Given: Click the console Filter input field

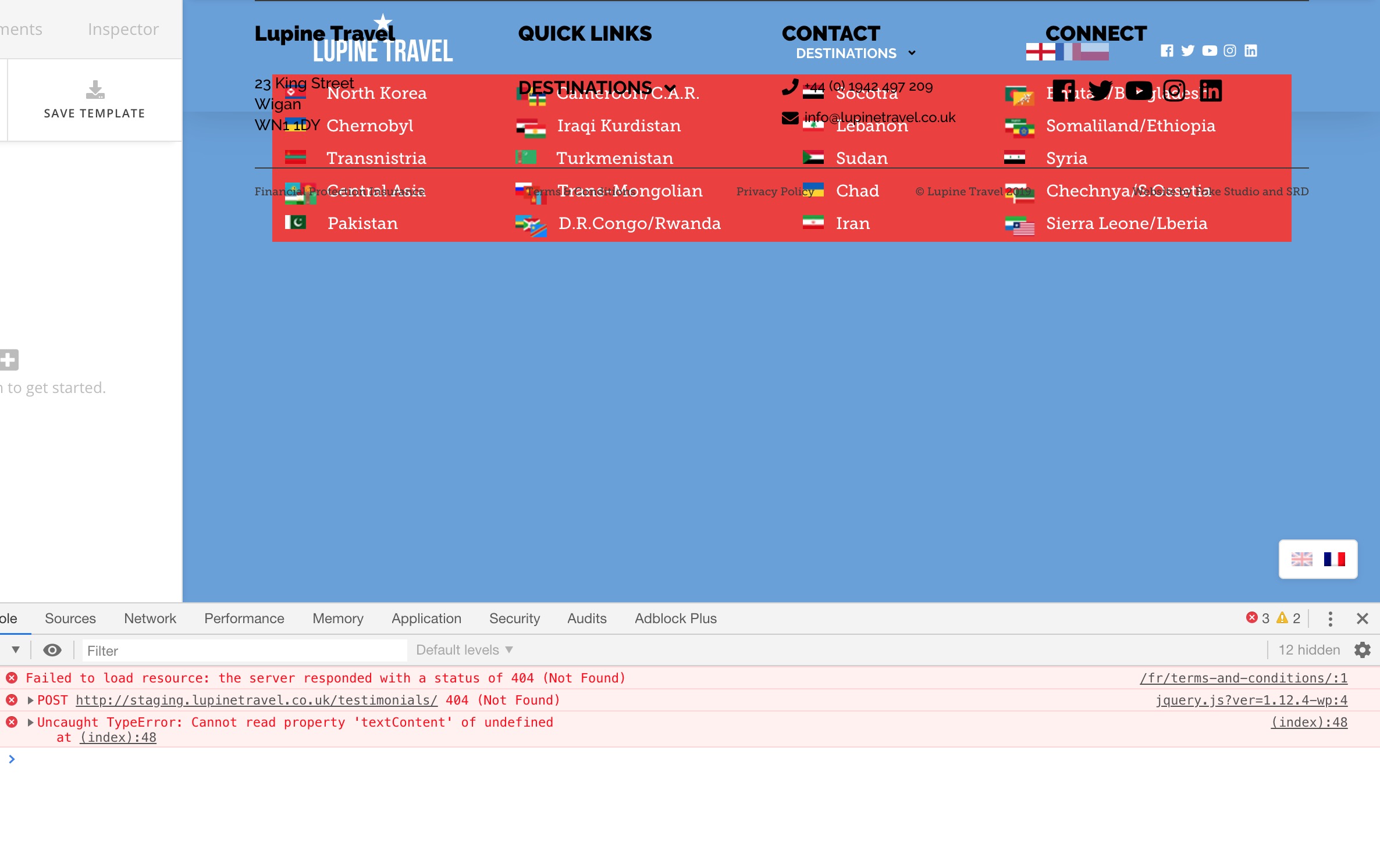Looking at the screenshot, I should (x=244, y=650).
